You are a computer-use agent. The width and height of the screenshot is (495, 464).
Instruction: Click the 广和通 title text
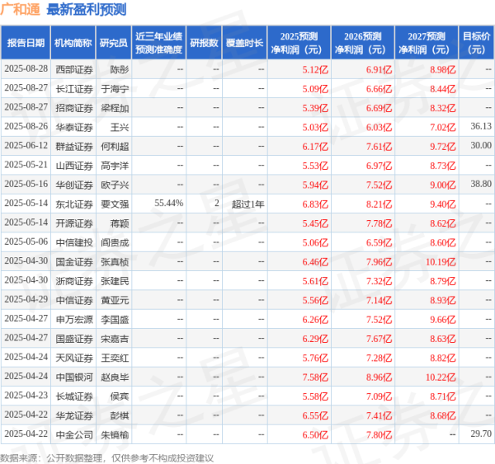pyautogui.click(x=20, y=9)
